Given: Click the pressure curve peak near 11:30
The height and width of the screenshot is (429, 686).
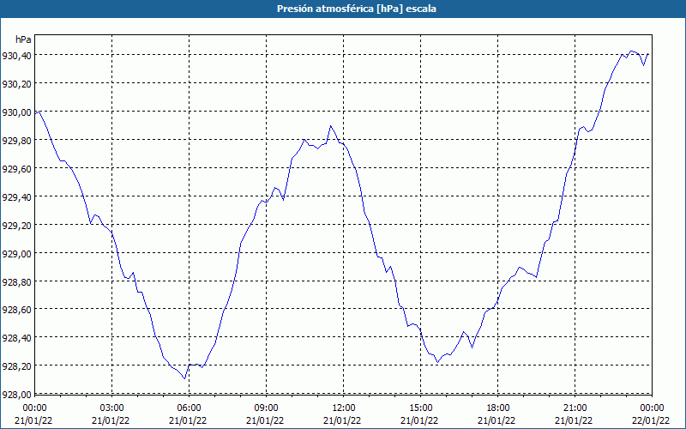Looking at the screenshot, I should pos(331,126).
